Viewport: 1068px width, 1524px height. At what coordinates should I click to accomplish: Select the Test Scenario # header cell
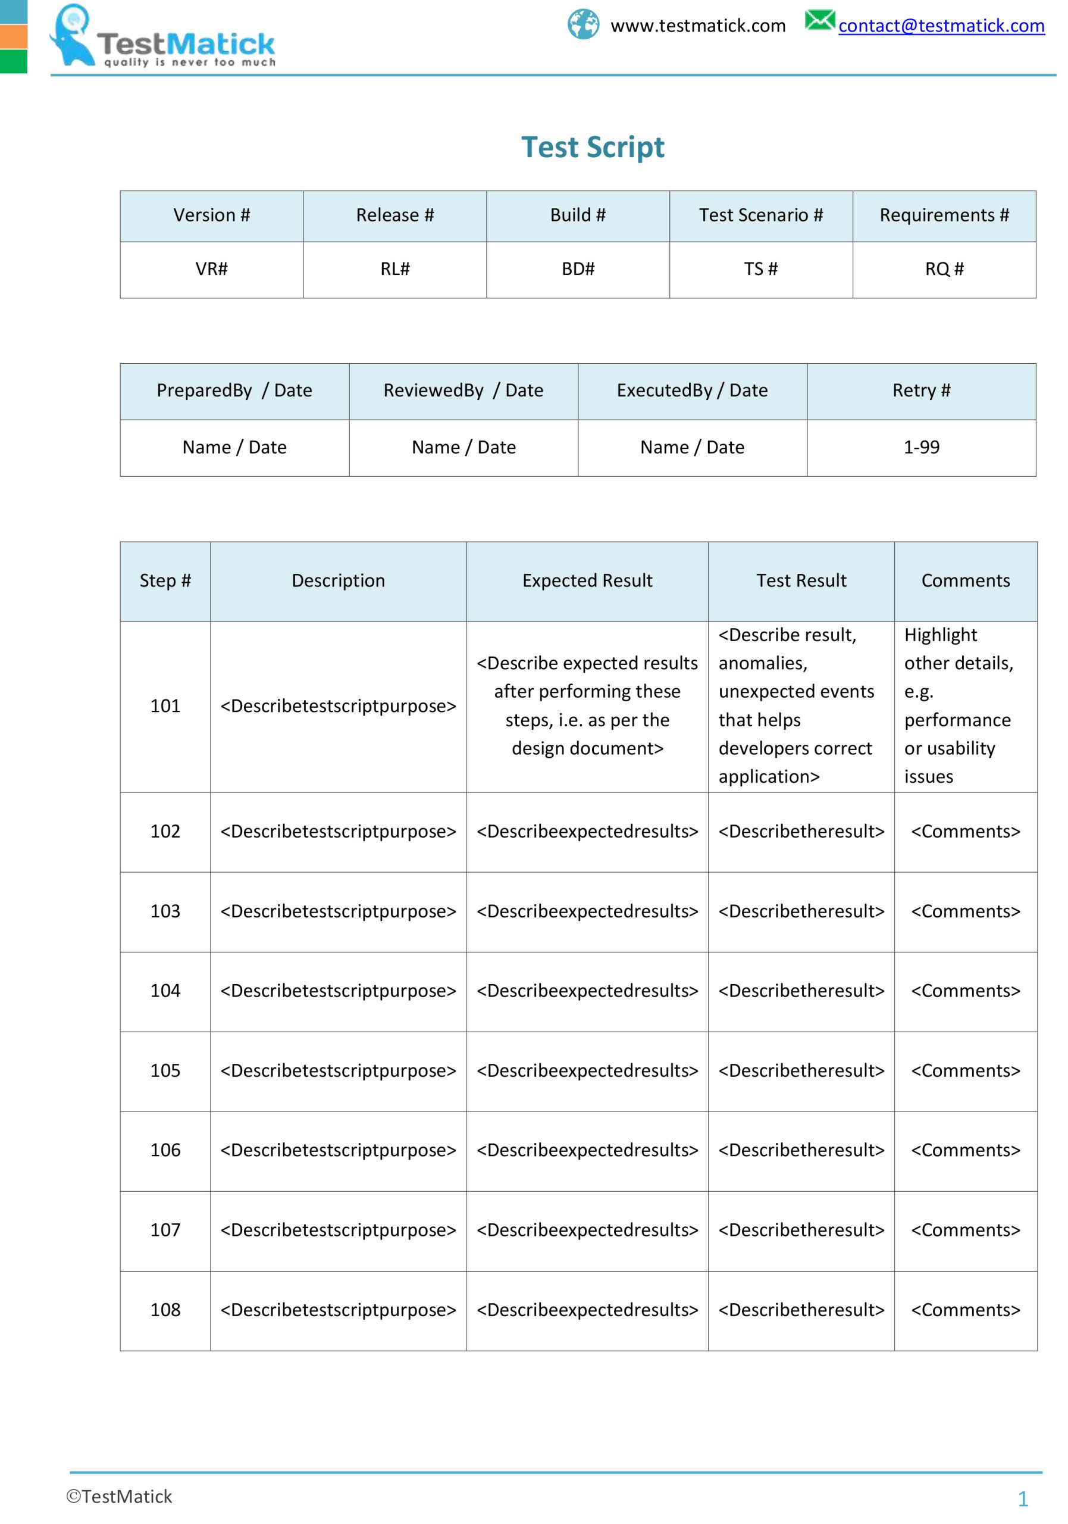coord(761,216)
